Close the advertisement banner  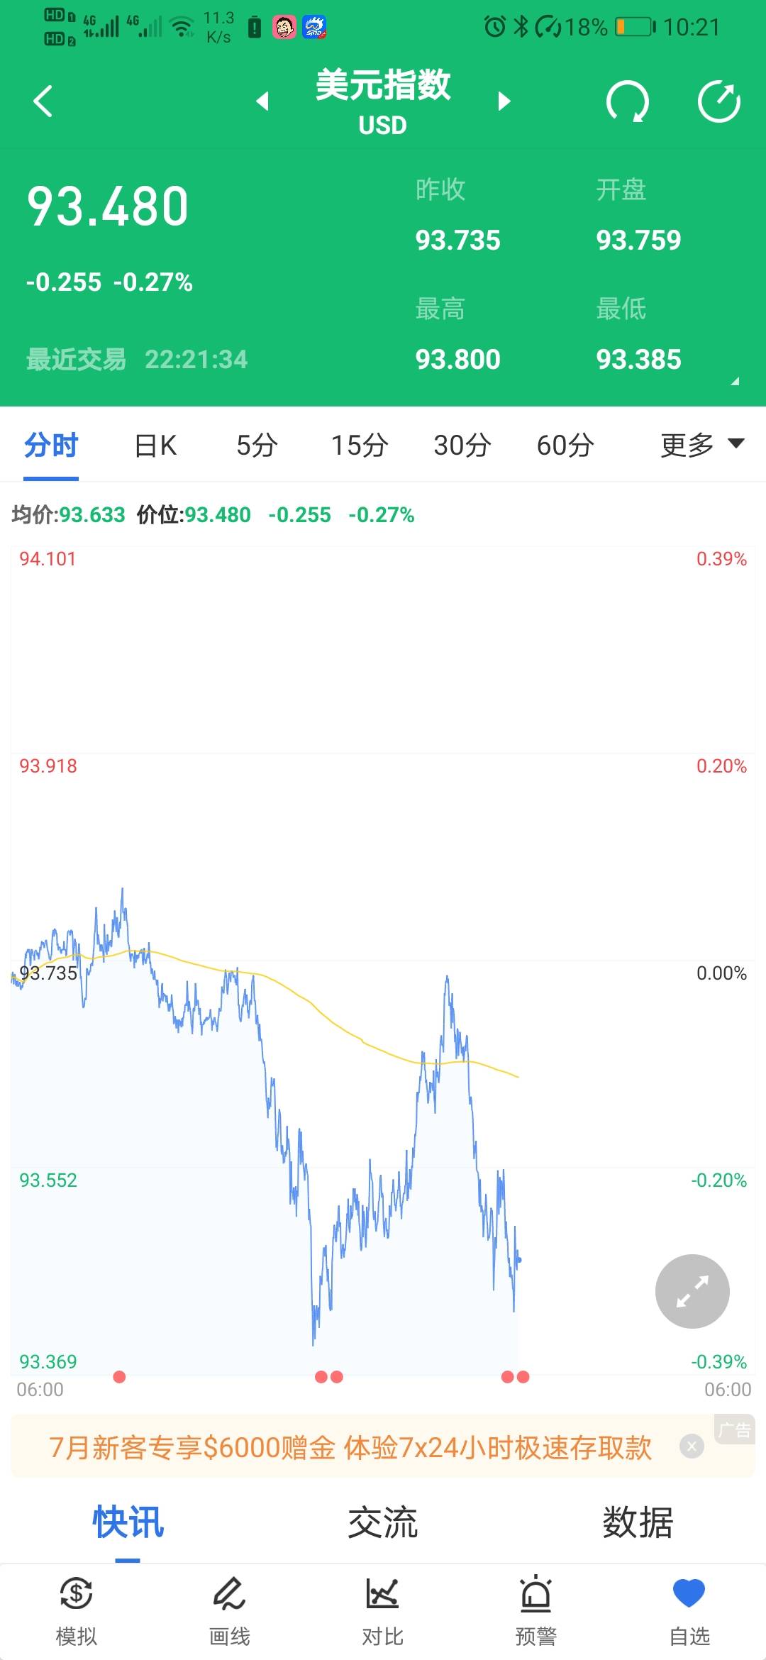click(692, 1446)
